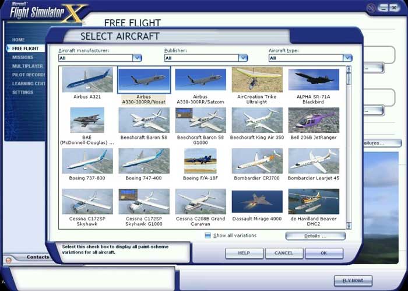Confirm selection with the OK button

[x=324, y=253]
